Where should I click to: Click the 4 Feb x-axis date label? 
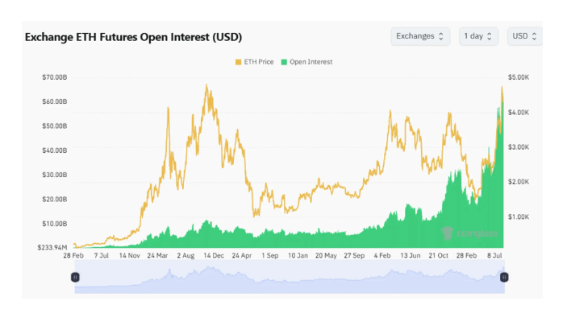click(x=384, y=255)
